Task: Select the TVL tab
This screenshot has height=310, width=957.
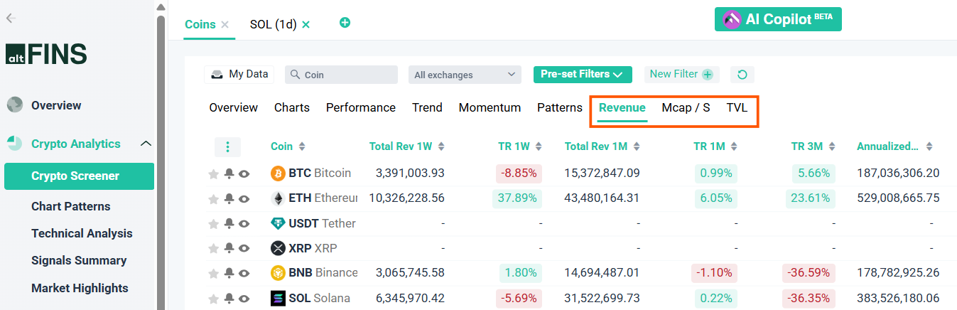Action: [x=737, y=108]
